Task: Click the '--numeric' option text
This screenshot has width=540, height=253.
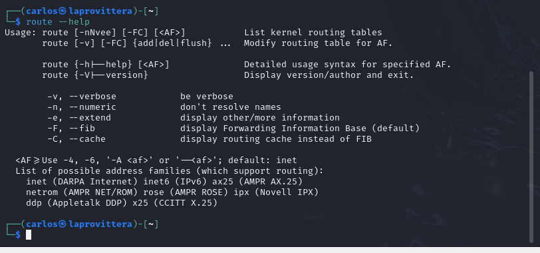Action: click(x=92, y=107)
